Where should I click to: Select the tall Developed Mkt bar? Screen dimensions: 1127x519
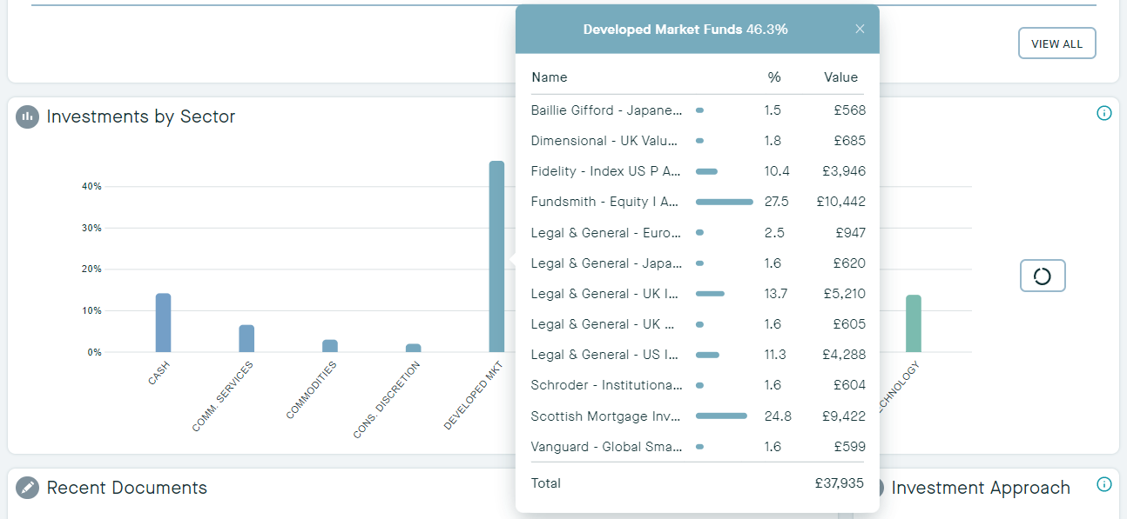(x=496, y=256)
